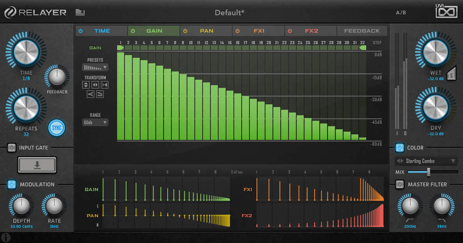Click the step 16 gain bar

(x=238, y=116)
